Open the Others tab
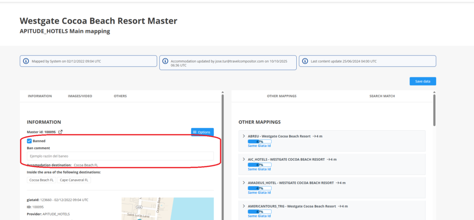 [x=120, y=96]
